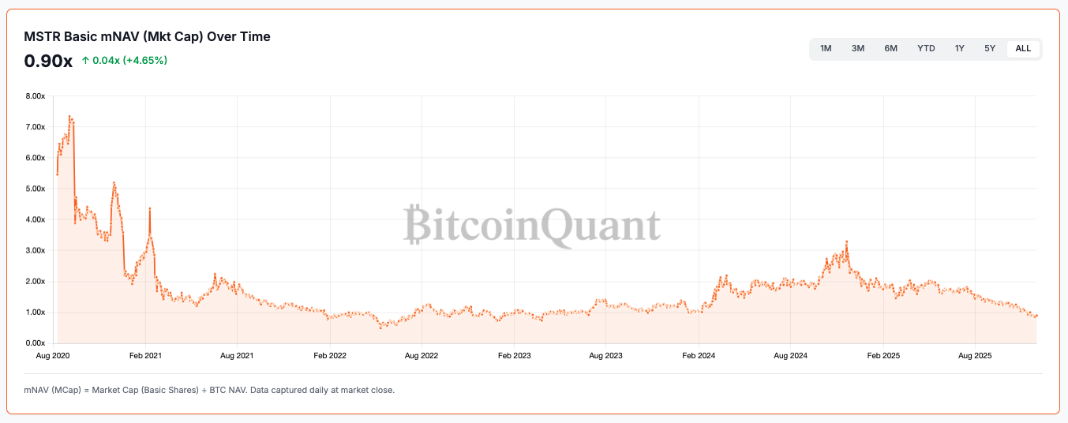
Task: Click the green up-arrow change icon
Action: (x=85, y=61)
